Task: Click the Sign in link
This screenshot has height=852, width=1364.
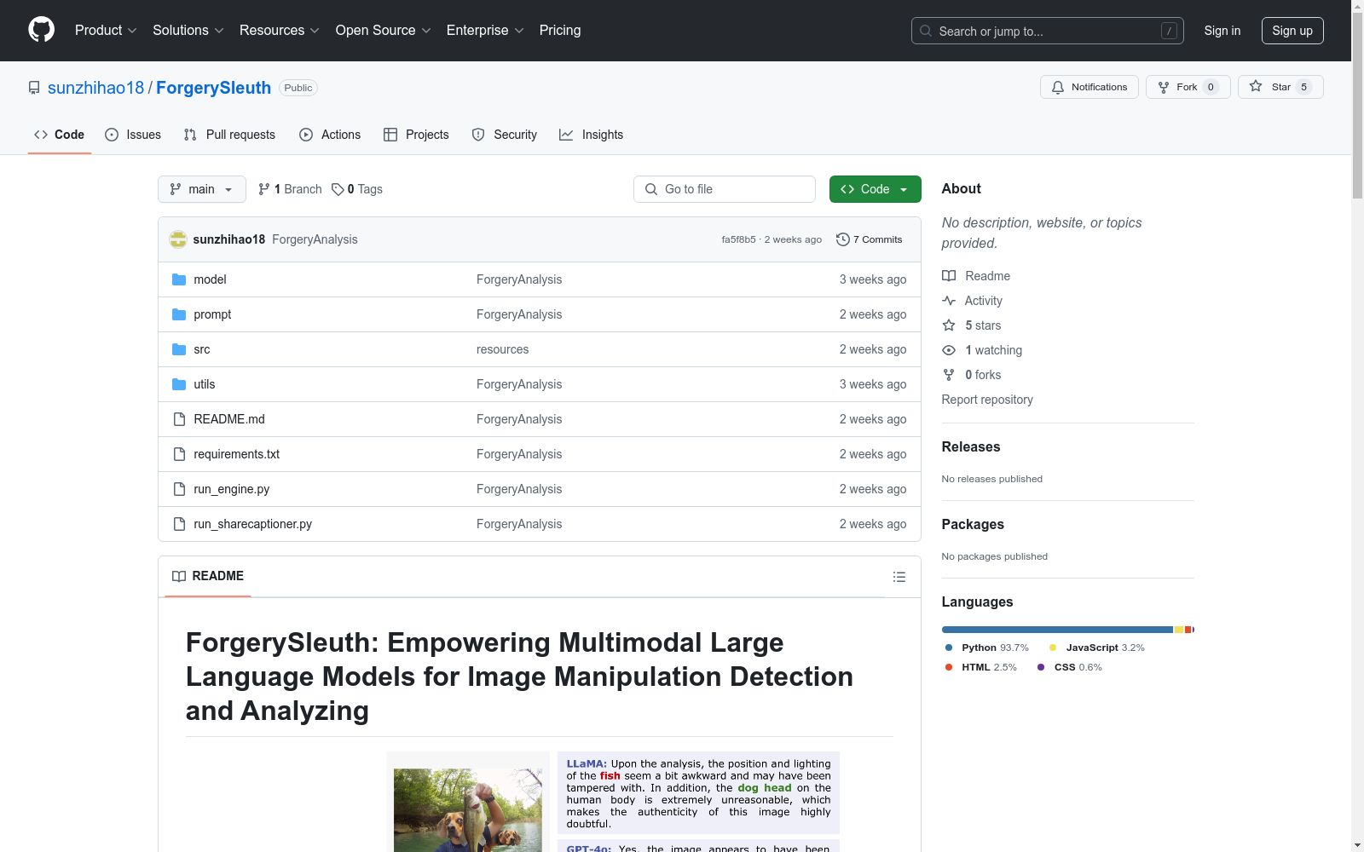Action: click(1222, 31)
